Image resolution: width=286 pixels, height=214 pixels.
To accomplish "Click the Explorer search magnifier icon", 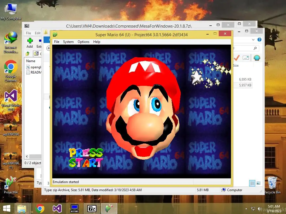I will [255, 48].
